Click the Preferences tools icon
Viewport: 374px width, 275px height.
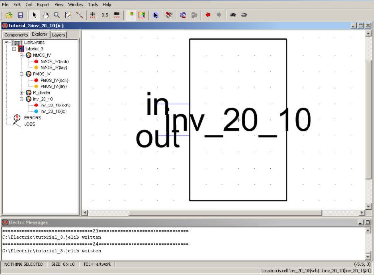(169, 15)
